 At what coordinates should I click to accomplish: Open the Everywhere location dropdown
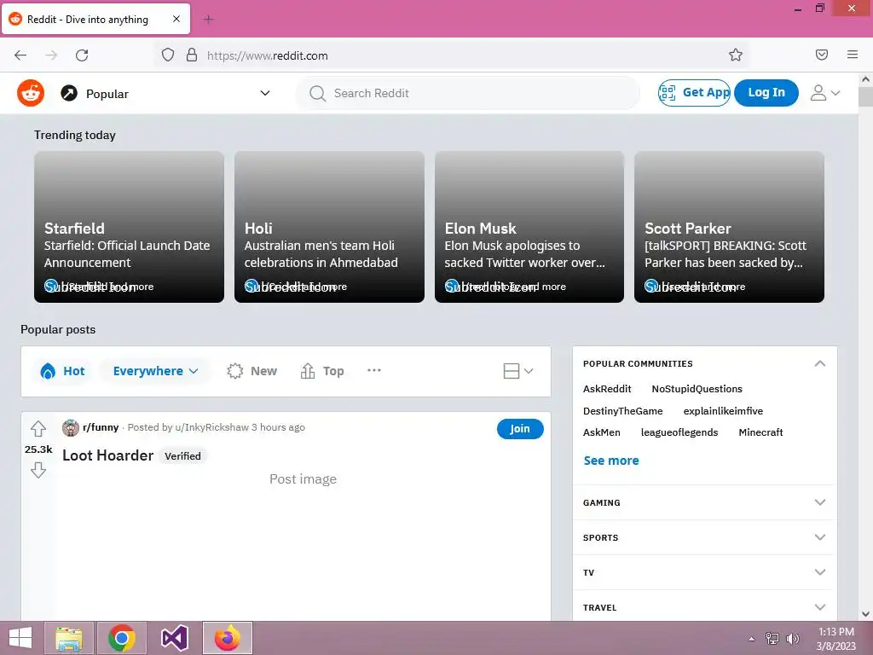coord(155,371)
